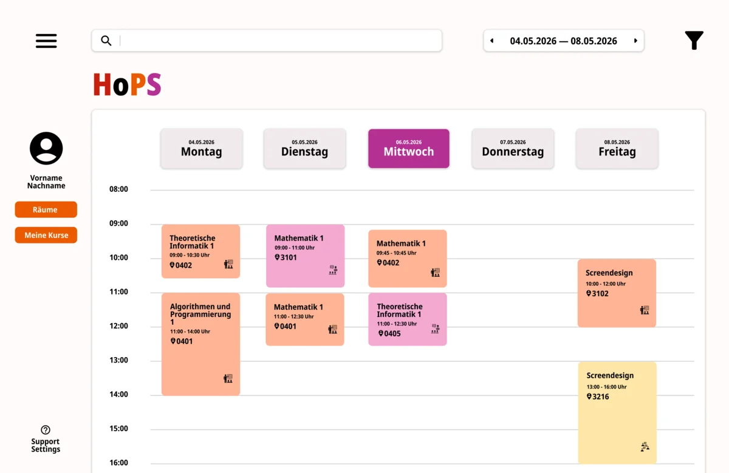The width and height of the screenshot is (729, 473).
Task: Switch to the Donnerstag day tab
Action: click(513, 148)
